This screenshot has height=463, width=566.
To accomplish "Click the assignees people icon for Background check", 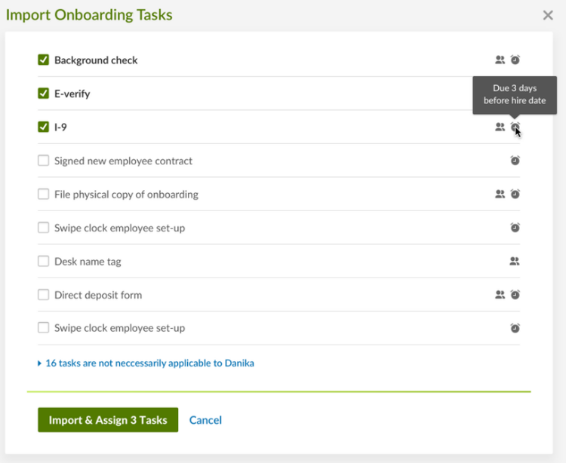I will (x=500, y=60).
